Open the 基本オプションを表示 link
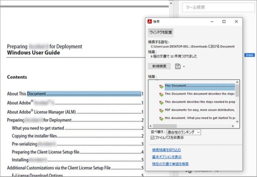Viewport: 257px width, 177px height. coord(167,157)
